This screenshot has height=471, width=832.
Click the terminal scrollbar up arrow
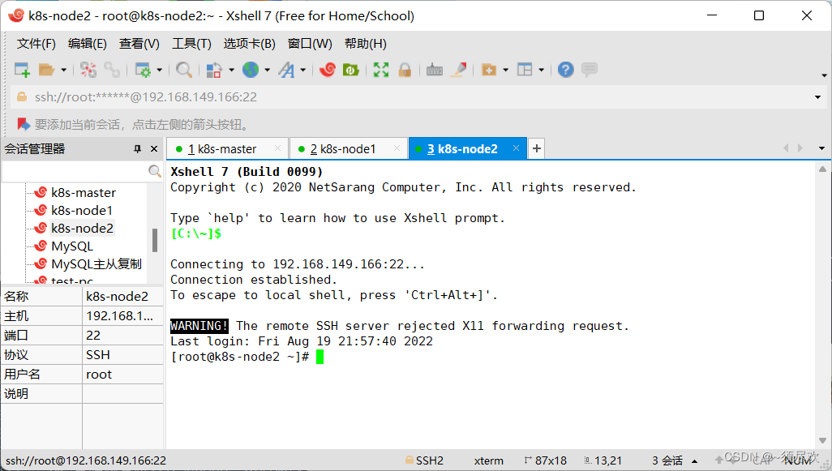pyautogui.click(x=822, y=169)
